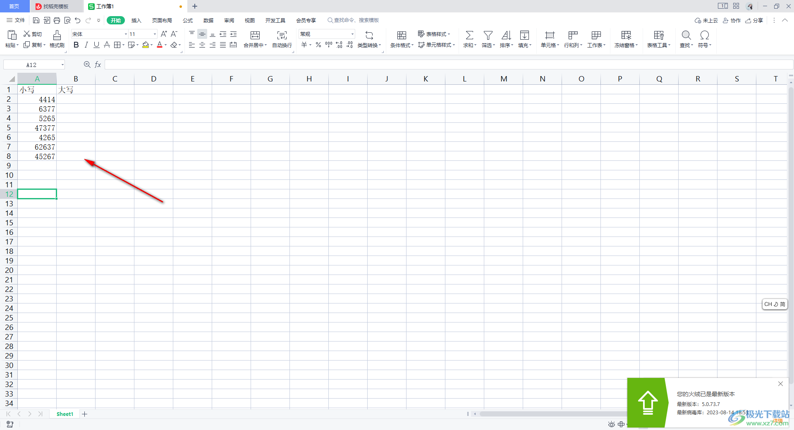
Task: Click the Sort (排序) icon
Action: (x=506, y=35)
